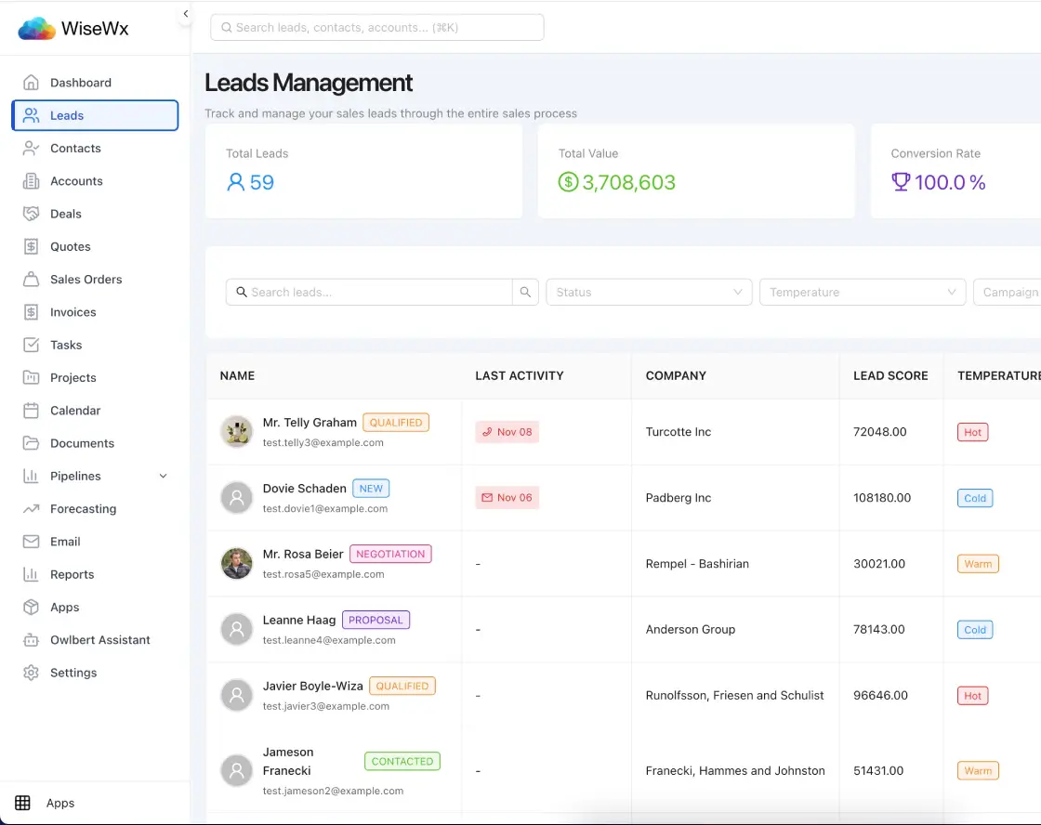Click the Owlbert Assistant robot icon

tap(32, 640)
